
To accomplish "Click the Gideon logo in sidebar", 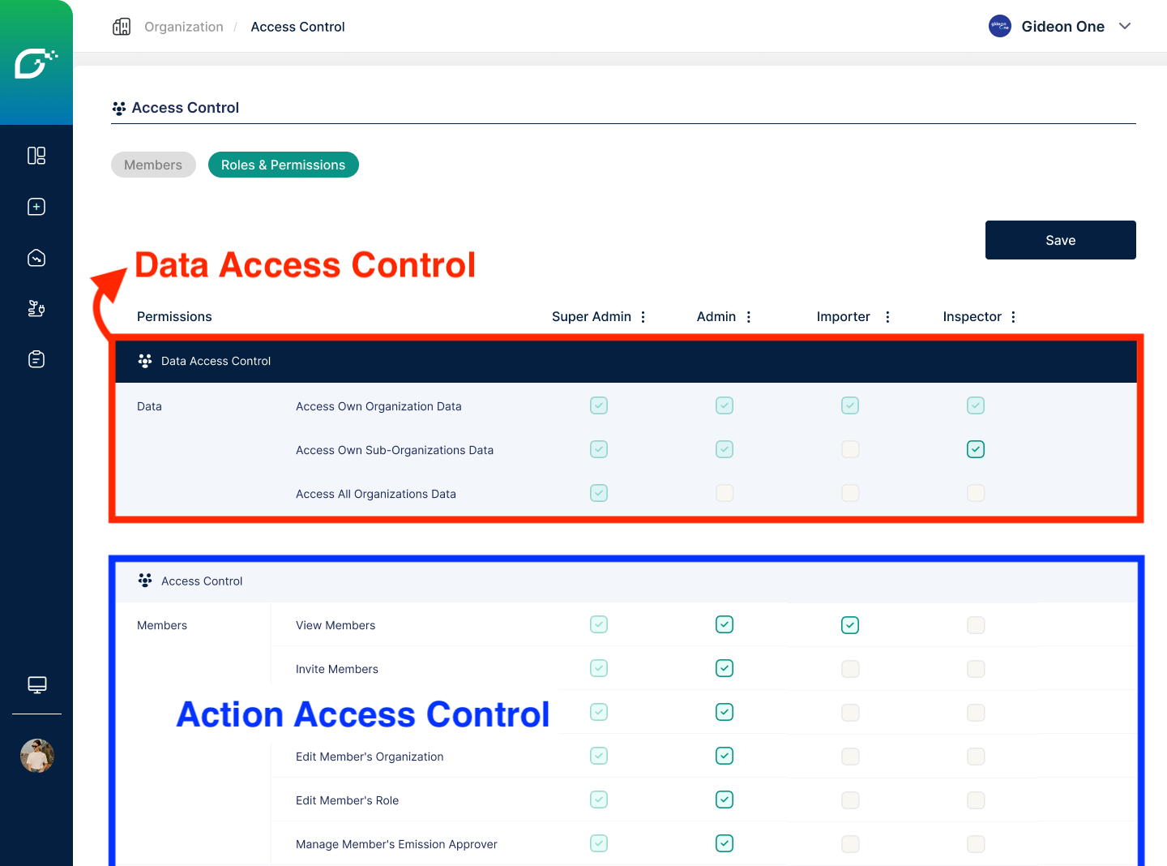I will click(36, 63).
